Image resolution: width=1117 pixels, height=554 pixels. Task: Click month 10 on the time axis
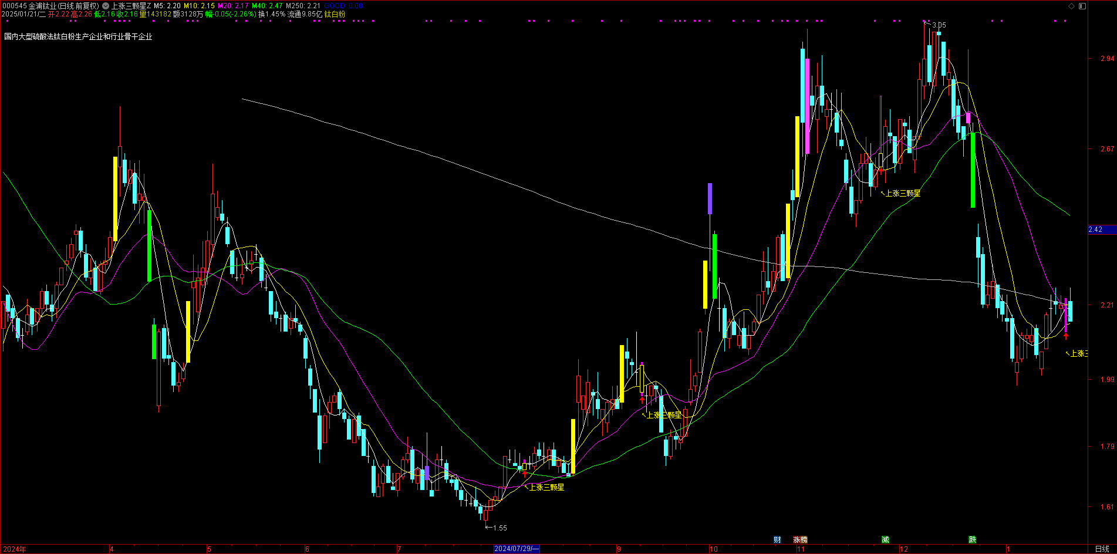pyautogui.click(x=713, y=549)
